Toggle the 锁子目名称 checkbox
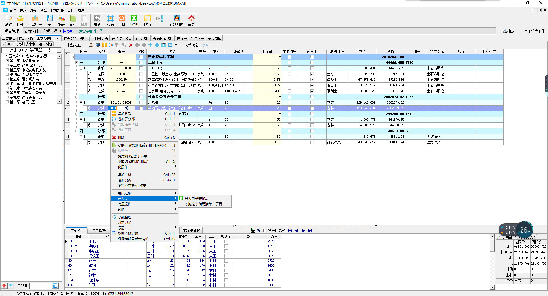The height and width of the screenshot is (296, 548). pyautogui.click(x=265, y=230)
